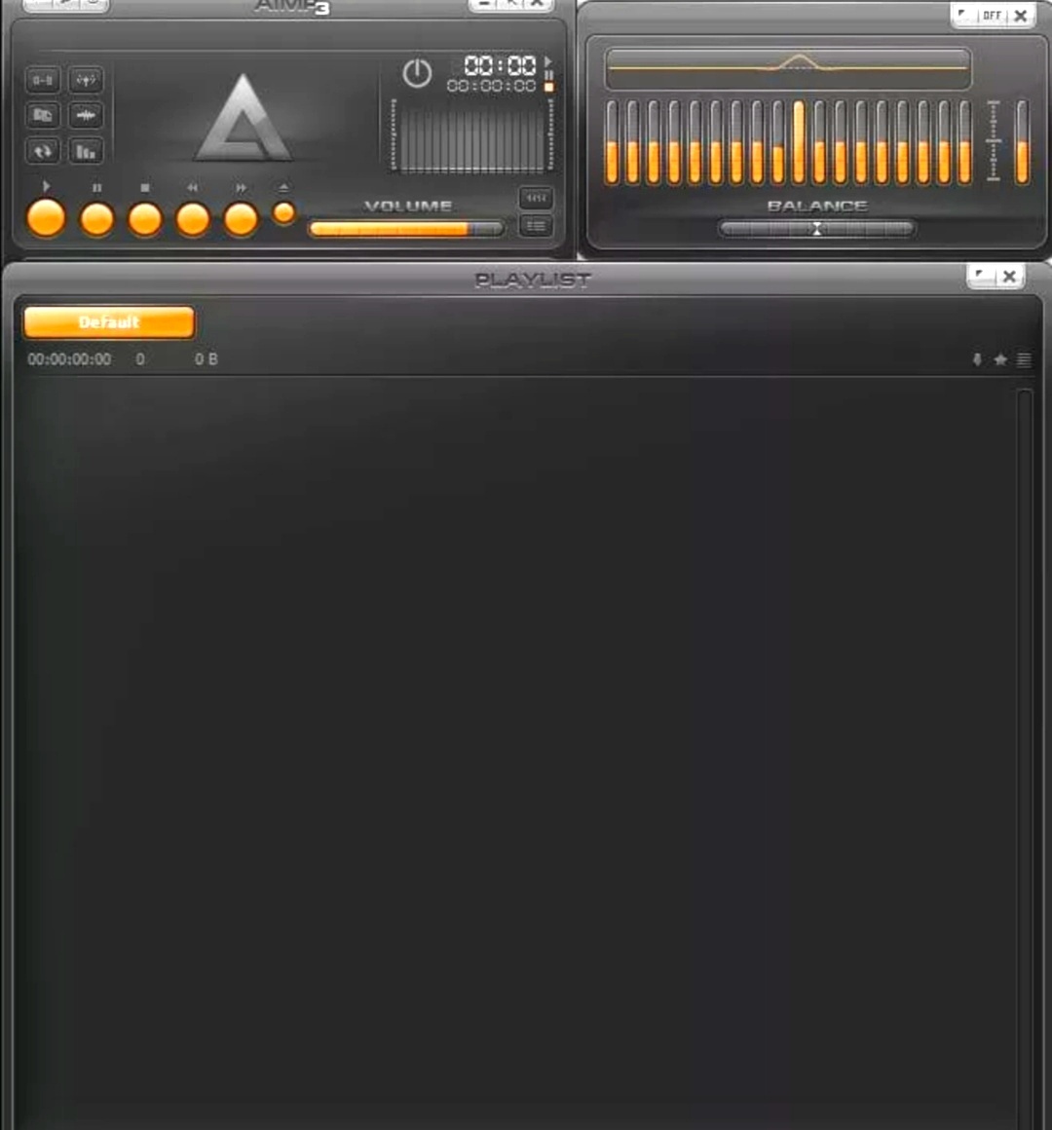Close the equalizer window

[x=1020, y=16]
